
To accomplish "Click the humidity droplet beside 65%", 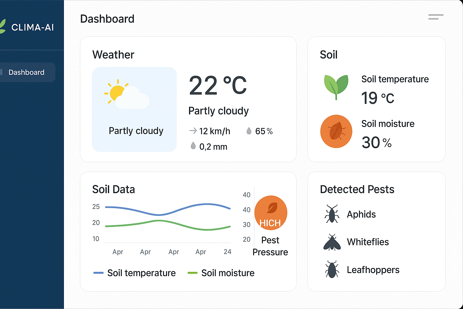I will tap(249, 130).
